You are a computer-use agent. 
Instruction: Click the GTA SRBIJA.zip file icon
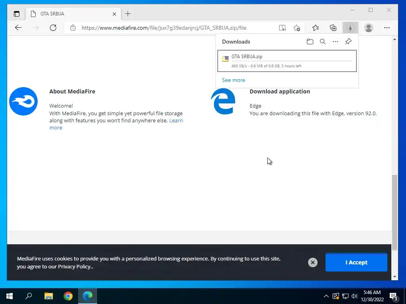(225, 59)
